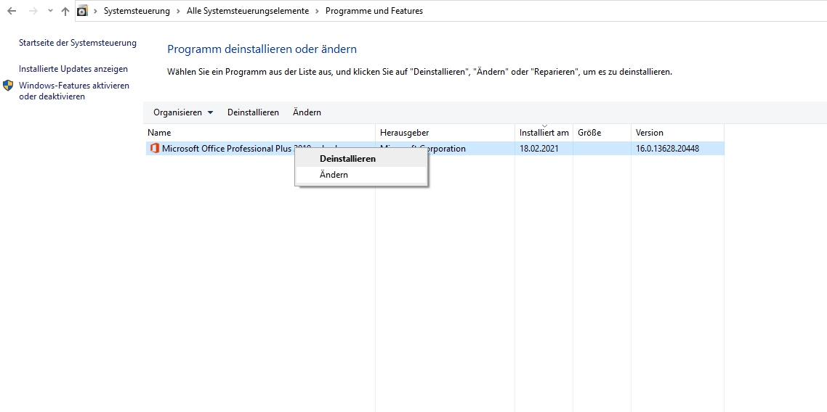Image resolution: width=827 pixels, height=412 pixels.
Task: Sort by Installiert am column header
Action: (544, 133)
